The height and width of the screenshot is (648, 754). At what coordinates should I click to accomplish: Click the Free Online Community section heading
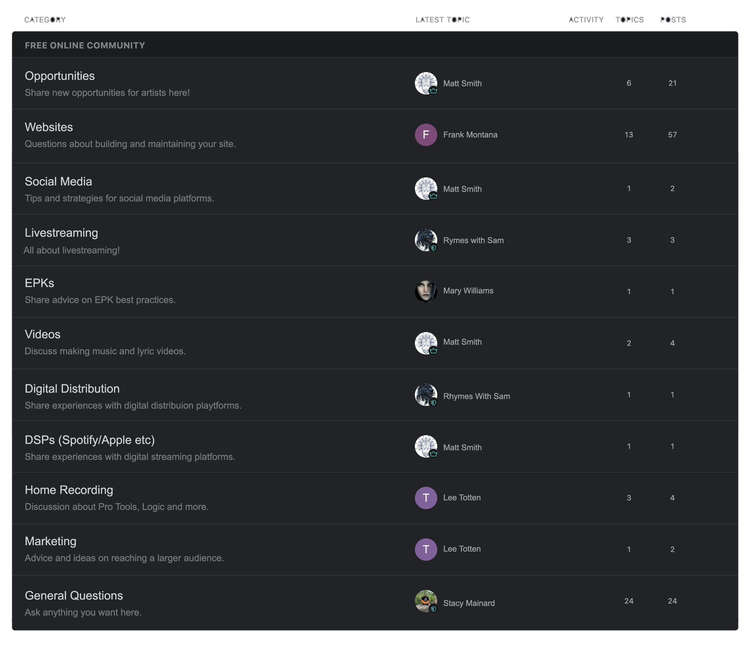85,45
